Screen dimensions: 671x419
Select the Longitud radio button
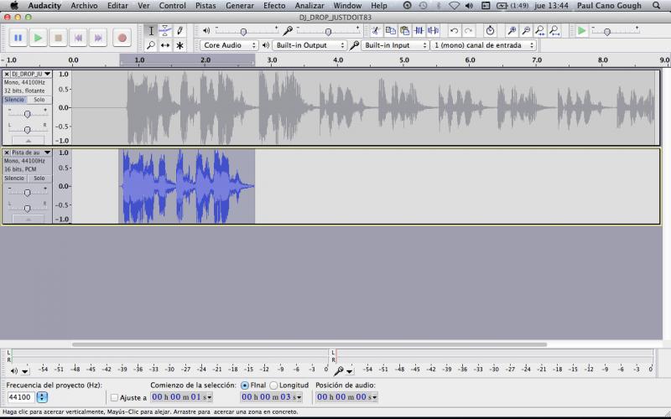(274, 385)
